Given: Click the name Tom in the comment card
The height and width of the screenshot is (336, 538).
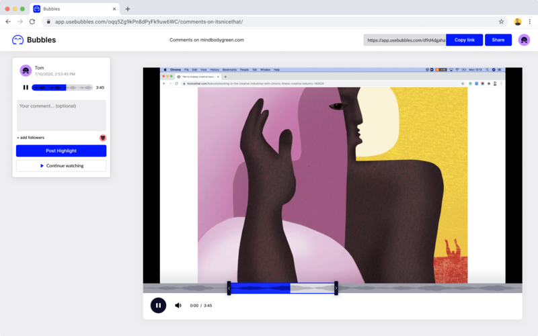Looking at the screenshot, I should click(x=39, y=68).
